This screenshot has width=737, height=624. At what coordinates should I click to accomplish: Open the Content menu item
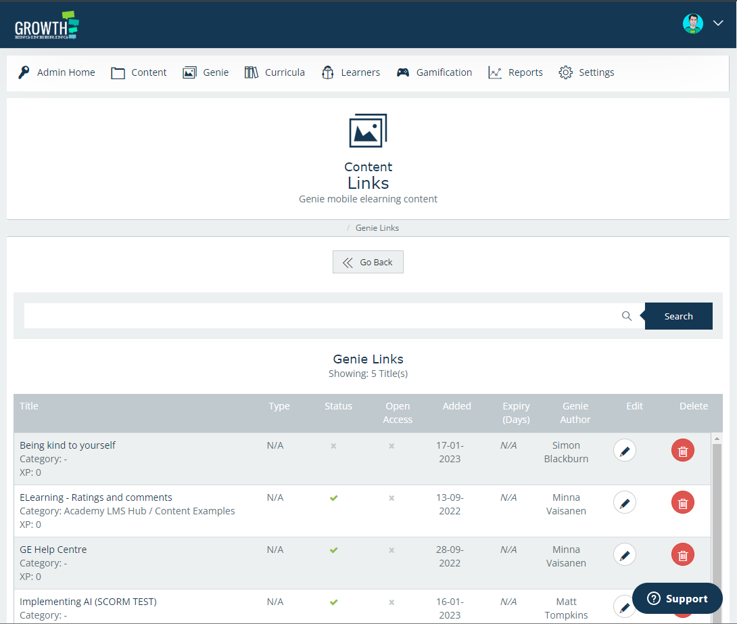139,72
